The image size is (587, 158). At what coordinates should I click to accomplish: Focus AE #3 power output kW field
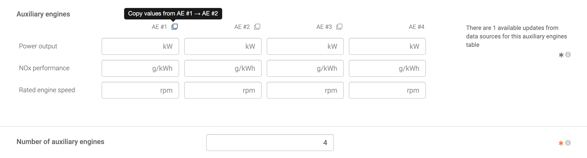(x=305, y=46)
